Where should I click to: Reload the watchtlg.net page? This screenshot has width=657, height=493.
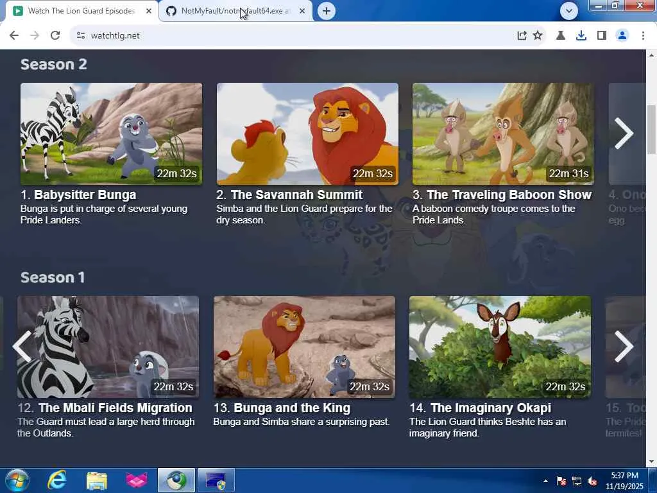pyautogui.click(x=55, y=36)
